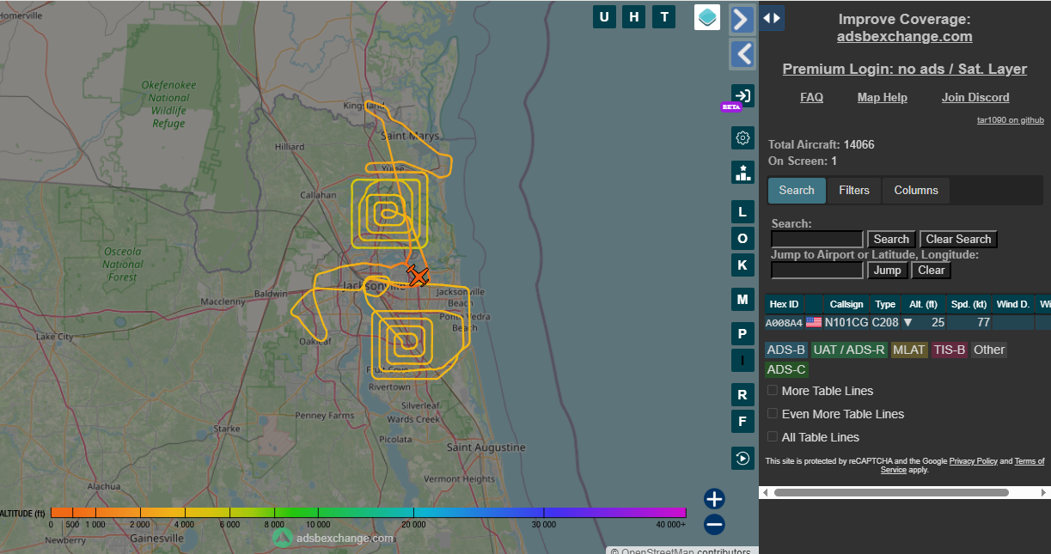Toggle the I map button
Image resolution: width=1051 pixels, height=554 pixels.
(742, 360)
